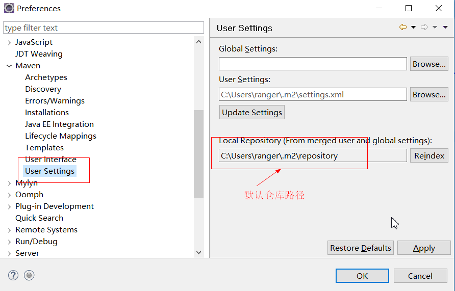Click the record preferences icon beside help
The width and height of the screenshot is (455, 291).
29,275
